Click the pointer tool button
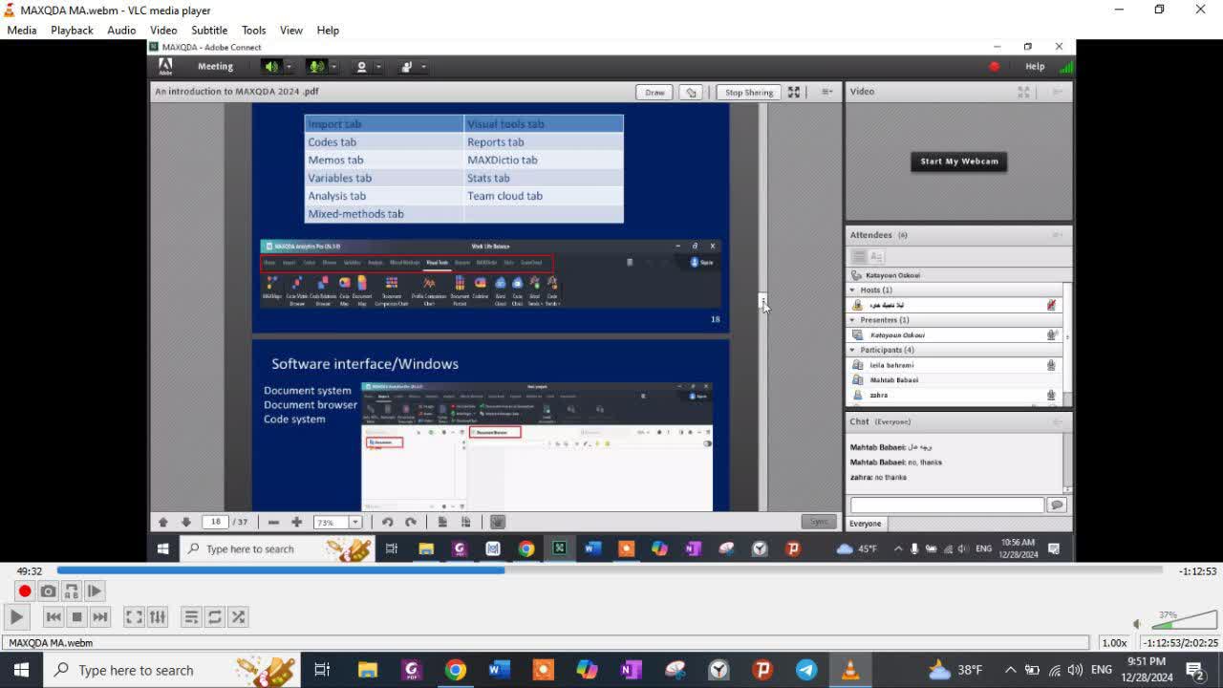Screen dimensions: 1223x688 click(691, 93)
